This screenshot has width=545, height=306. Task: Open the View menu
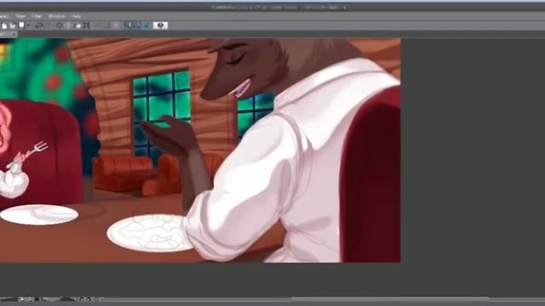(20, 16)
